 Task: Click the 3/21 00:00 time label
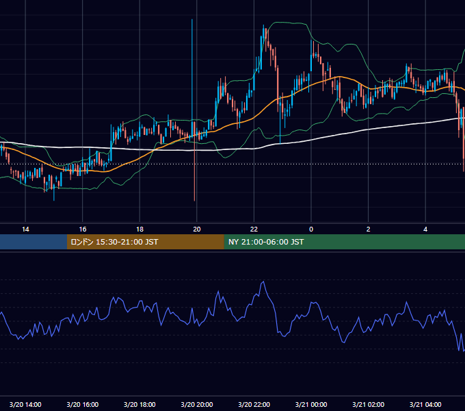[x=311, y=404]
